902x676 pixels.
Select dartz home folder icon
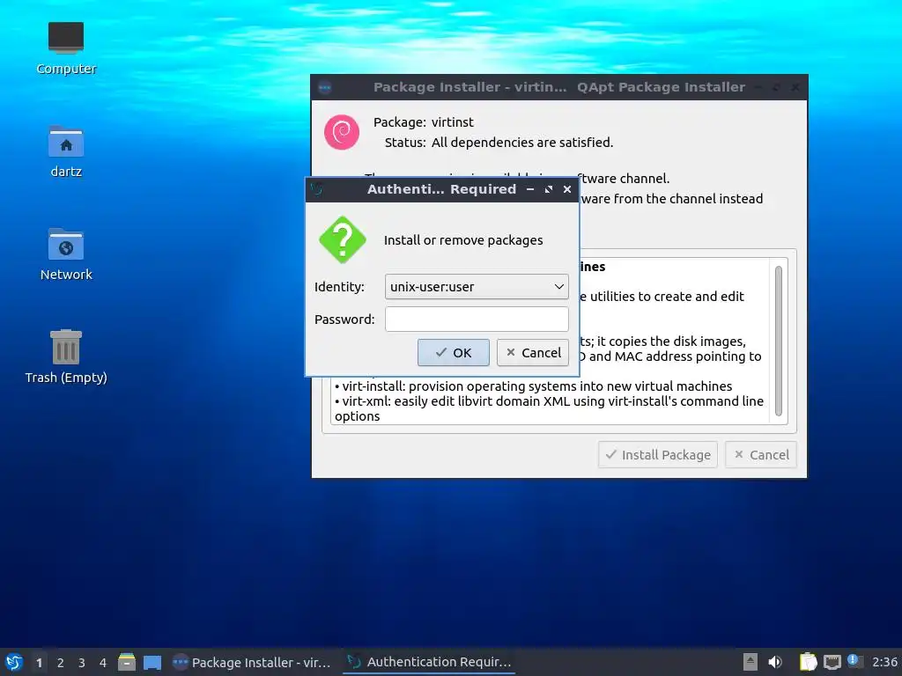(65, 151)
